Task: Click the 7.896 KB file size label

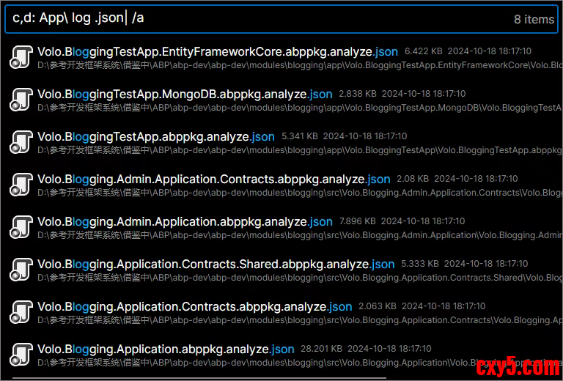Action: point(357,221)
